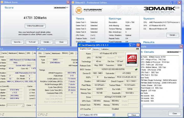This screenshot has height=118, width=184.
Task: Close the Result Details window with the X
Action: click(x=181, y=47)
